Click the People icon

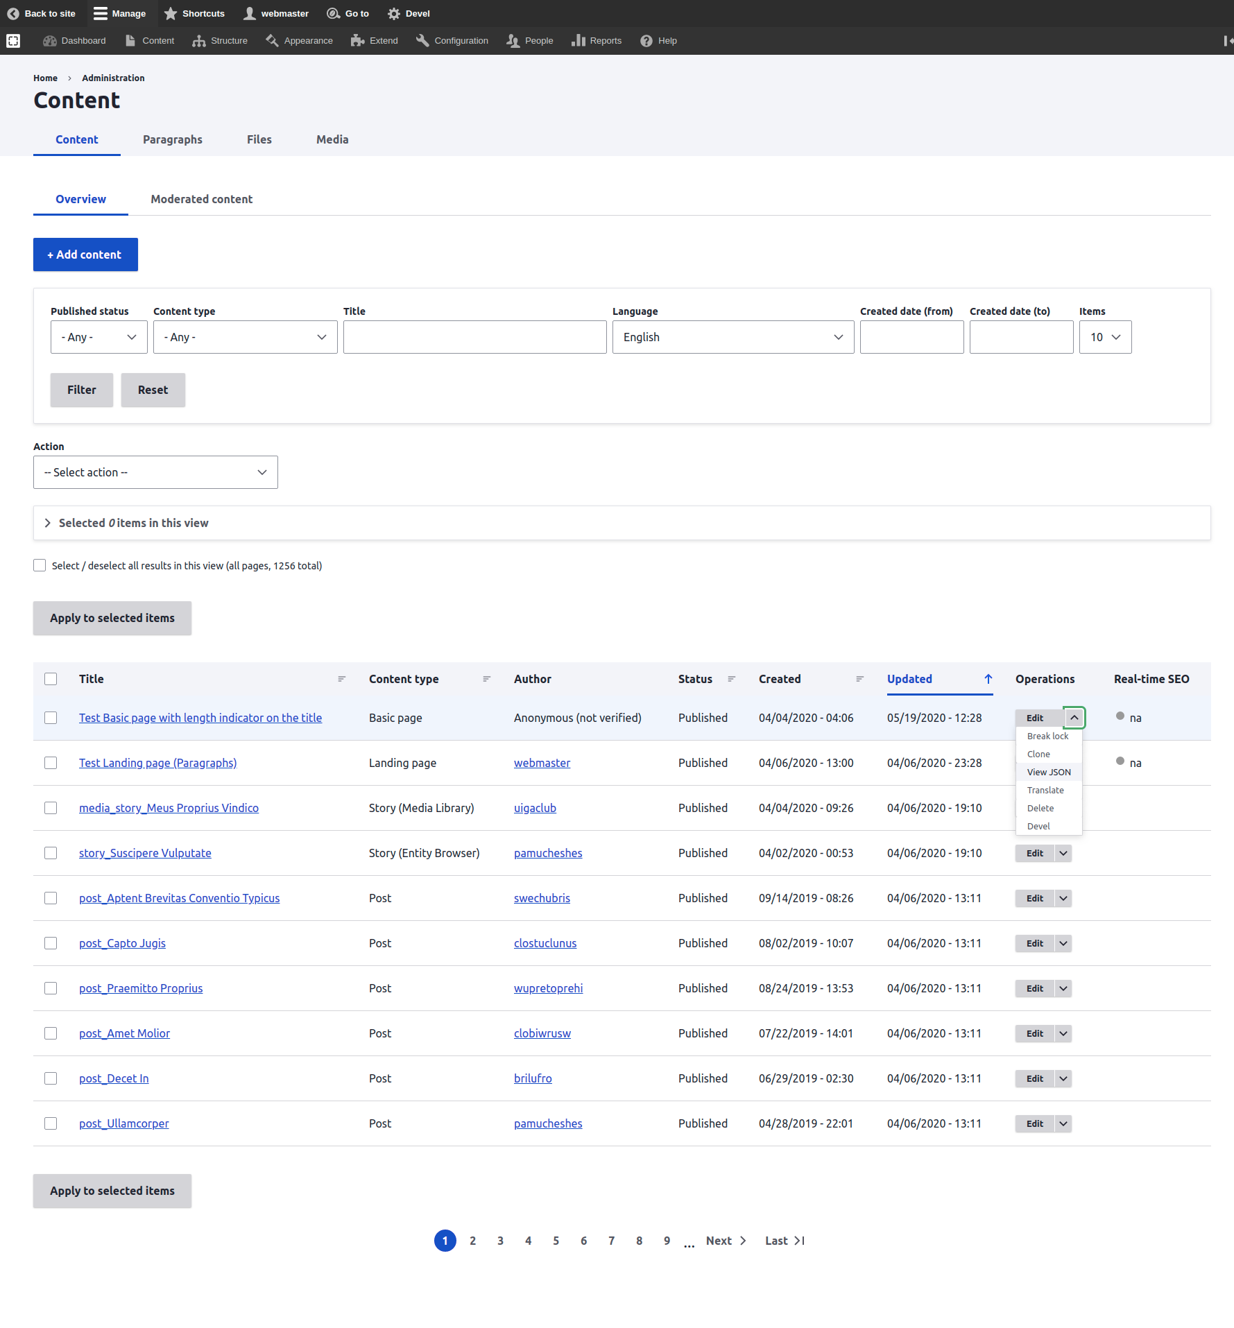[513, 41]
